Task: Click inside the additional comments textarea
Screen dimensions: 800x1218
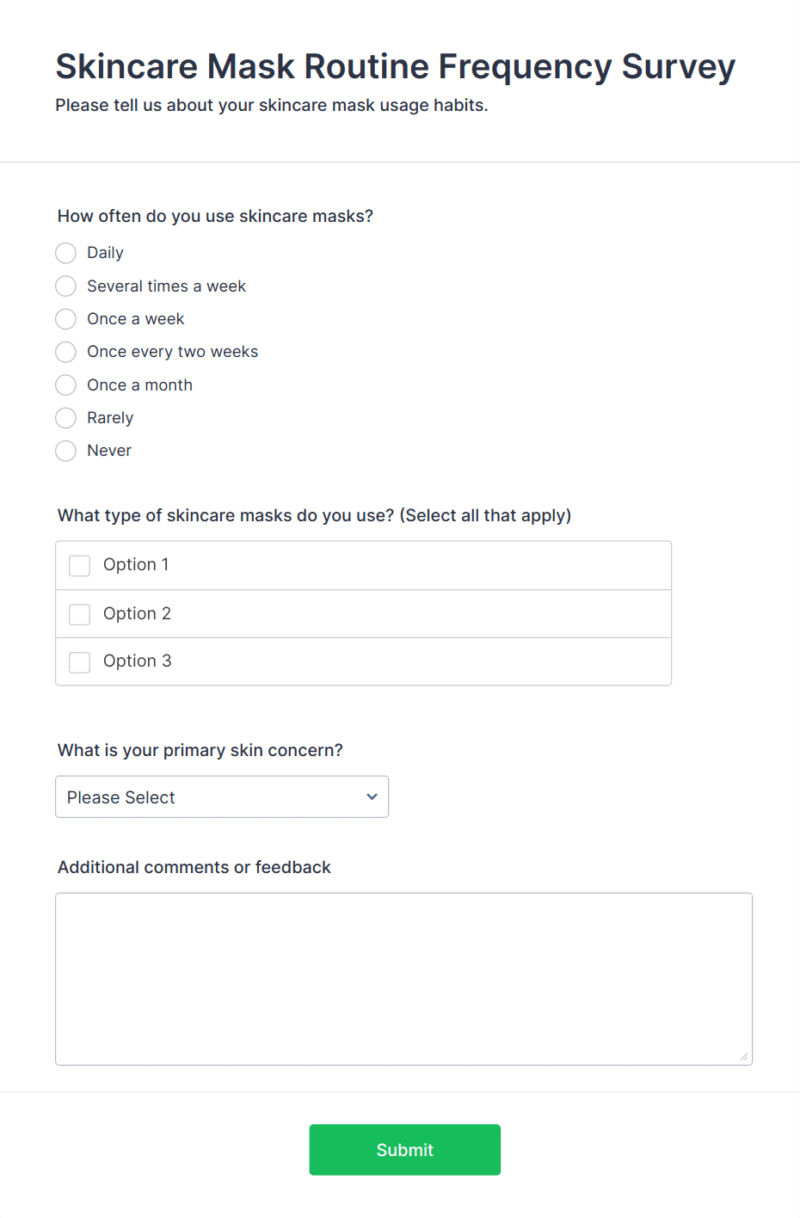Action: [x=403, y=979]
